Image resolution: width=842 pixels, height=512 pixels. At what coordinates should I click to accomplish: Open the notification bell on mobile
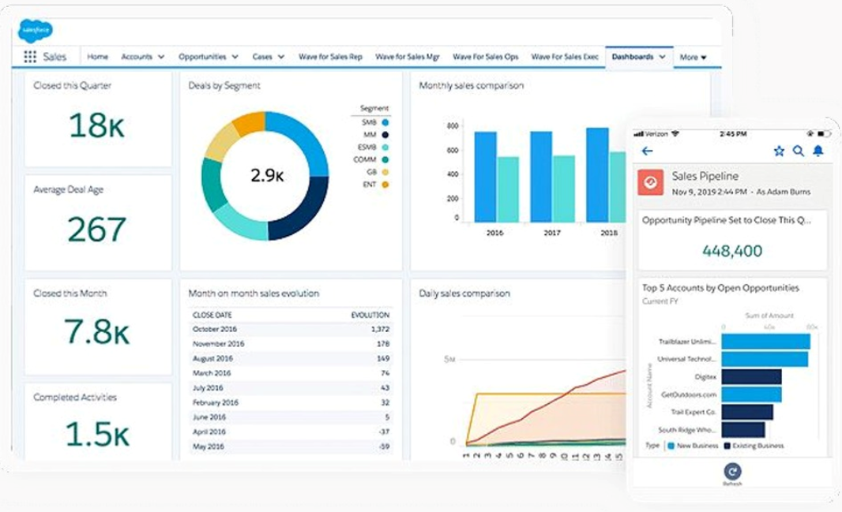(818, 151)
